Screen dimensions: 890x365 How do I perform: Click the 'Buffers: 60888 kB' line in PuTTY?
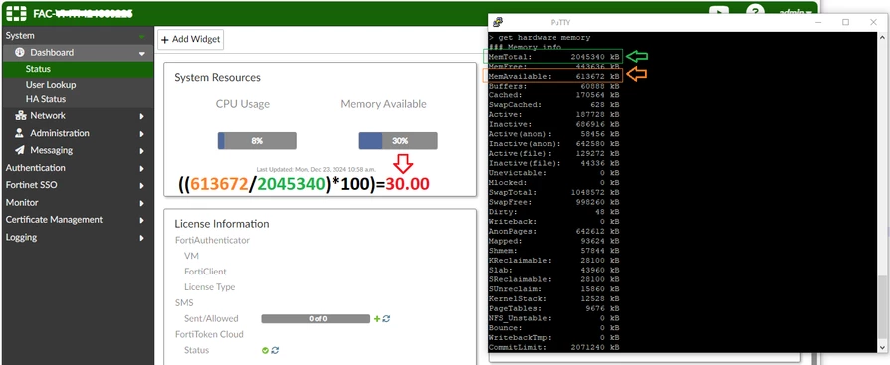click(554, 86)
